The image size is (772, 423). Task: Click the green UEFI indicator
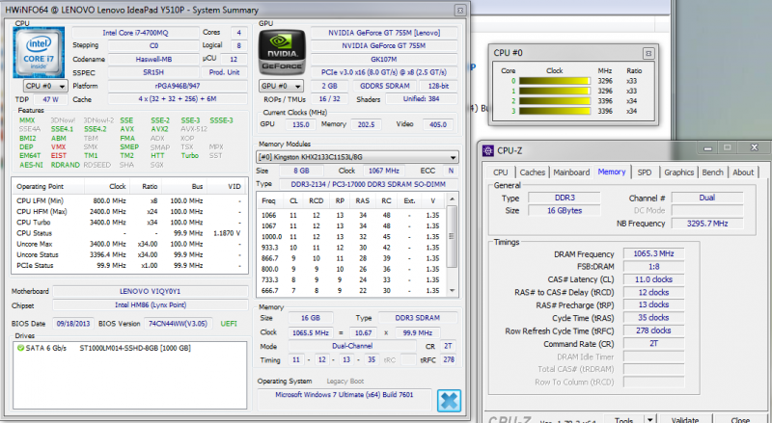click(229, 324)
